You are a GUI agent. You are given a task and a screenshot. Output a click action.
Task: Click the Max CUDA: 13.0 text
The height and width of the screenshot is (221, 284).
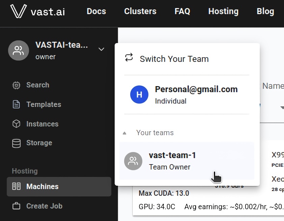tap(164, 193)
